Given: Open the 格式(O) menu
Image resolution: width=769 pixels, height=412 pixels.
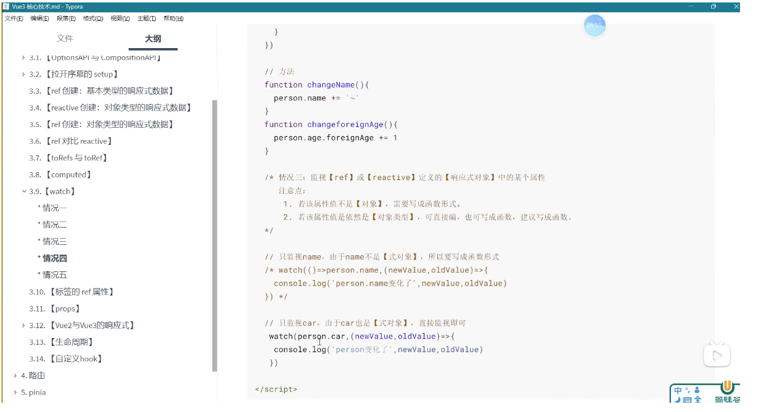Looking at the screenshot, I should [x=93, y=19].
